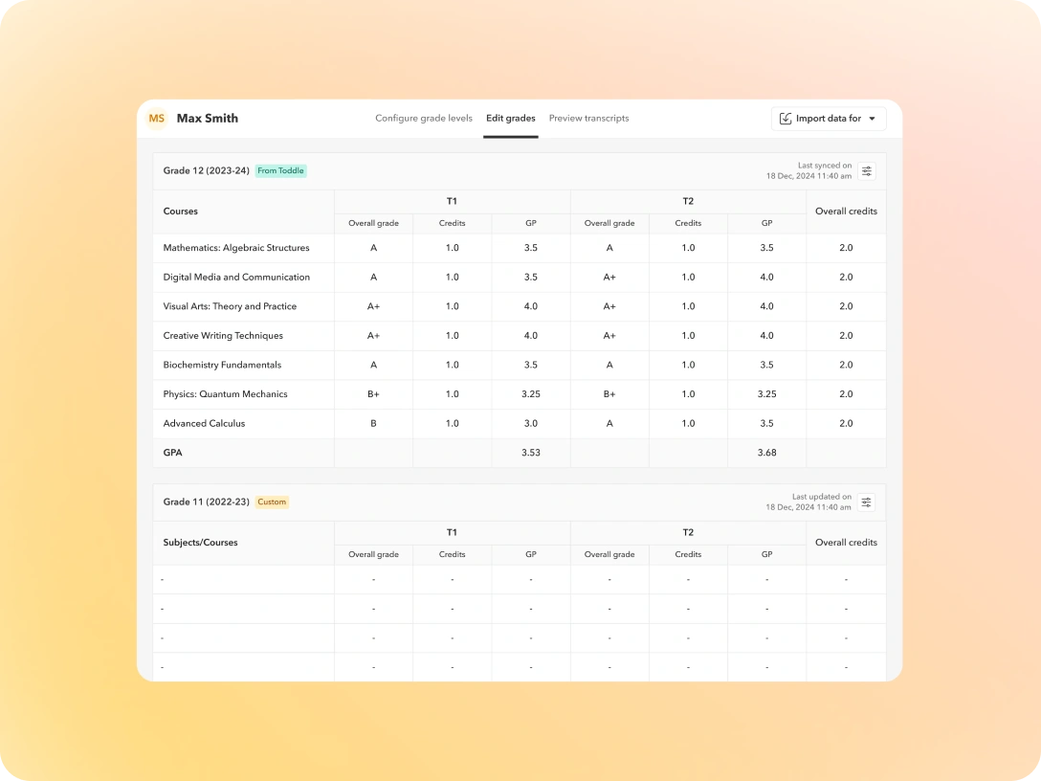Image resolution: width=1041 pixels, height=781 pixels.
Task: Select Visual Arts overall credits cell
Action: 846,306
